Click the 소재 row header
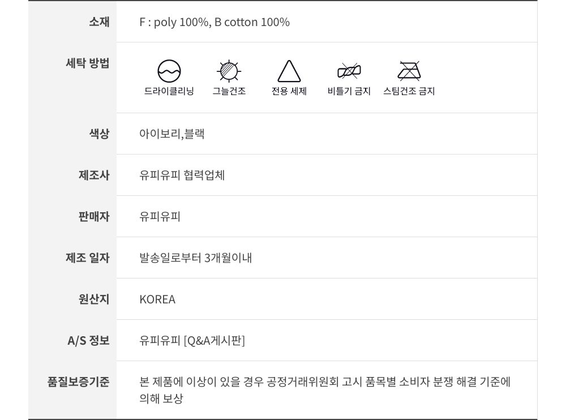This screenshot has height=420, width=566. tap(99, 22)
